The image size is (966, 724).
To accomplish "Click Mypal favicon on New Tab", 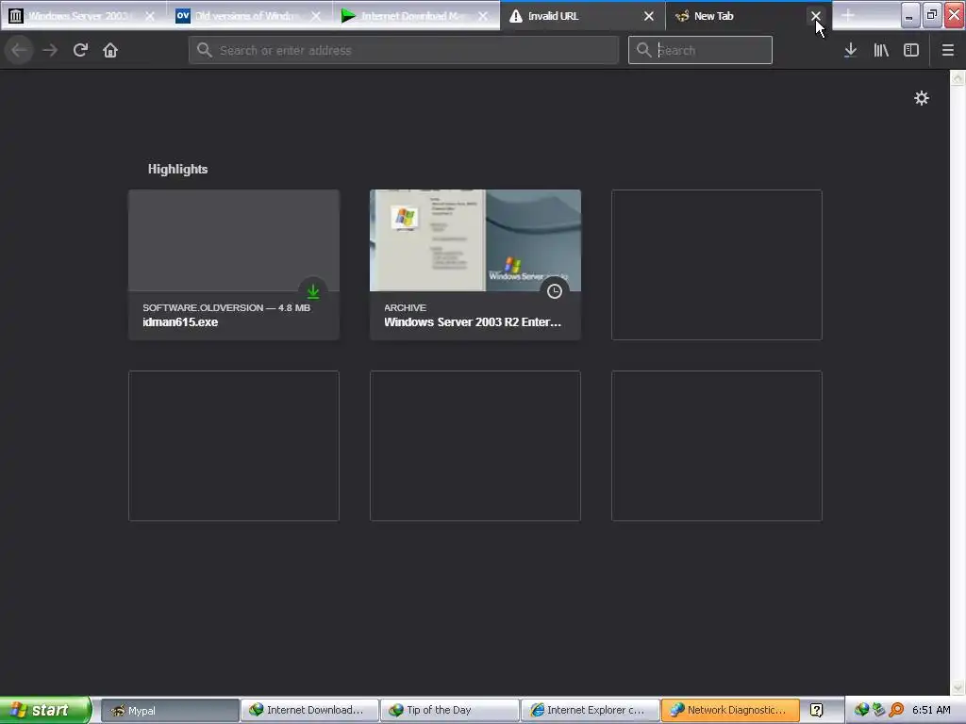I will pos(681,16).
